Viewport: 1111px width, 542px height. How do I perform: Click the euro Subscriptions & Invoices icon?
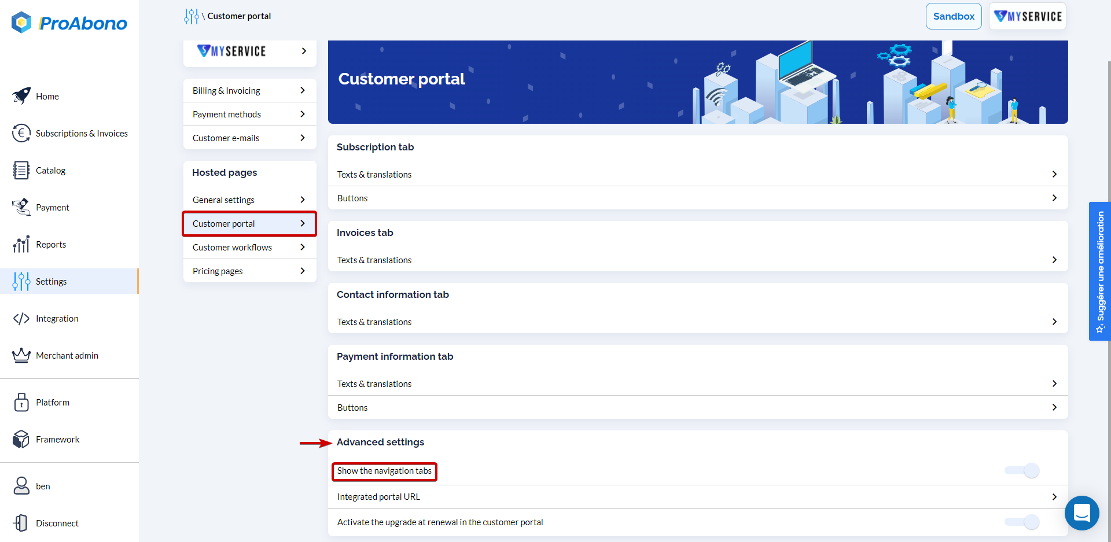tap(21, 133)
